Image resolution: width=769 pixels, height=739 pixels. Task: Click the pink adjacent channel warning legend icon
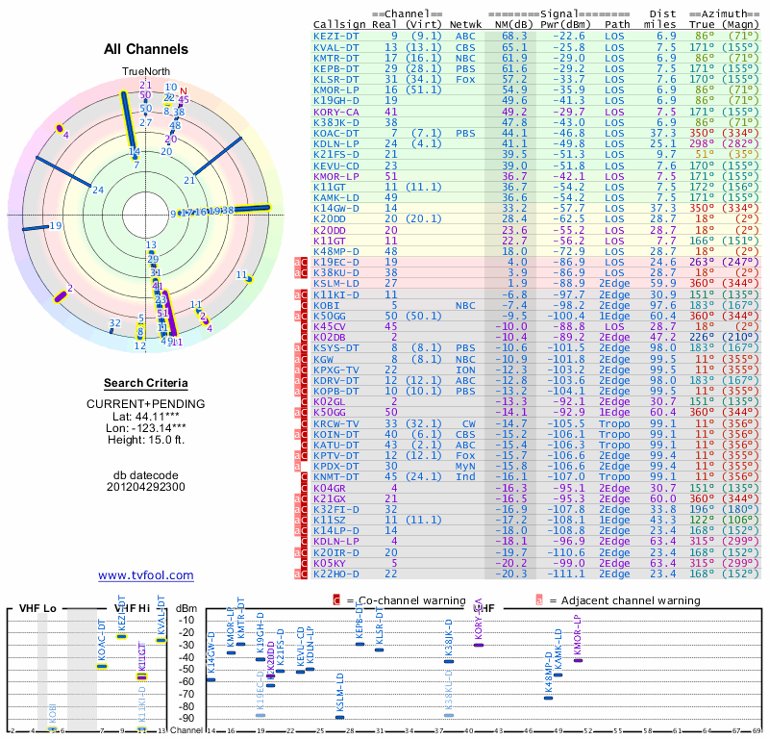539,600
